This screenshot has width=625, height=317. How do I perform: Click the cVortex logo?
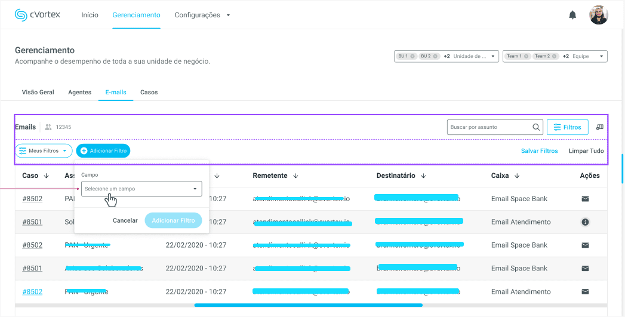click(38, 15)
